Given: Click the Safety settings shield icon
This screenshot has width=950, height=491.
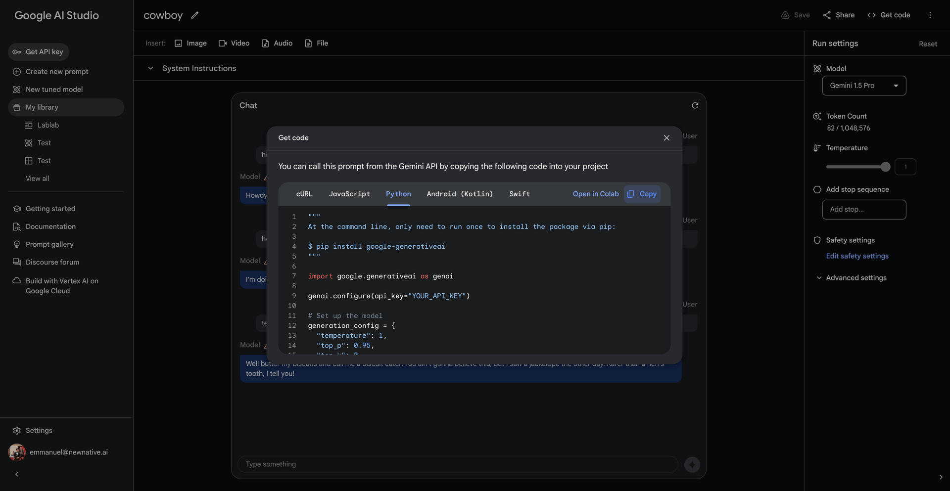Looking at the screenshot, I should pyautogui.click(x=817, y=240).
